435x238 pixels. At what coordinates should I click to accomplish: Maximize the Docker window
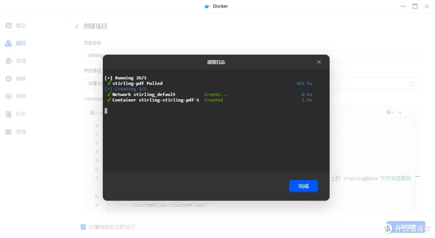click(x=415, y=6)
